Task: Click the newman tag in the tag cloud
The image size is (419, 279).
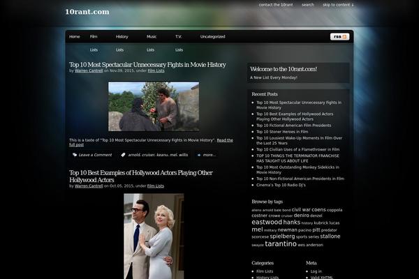Action: pyautogui.click(x=287, y=230)
